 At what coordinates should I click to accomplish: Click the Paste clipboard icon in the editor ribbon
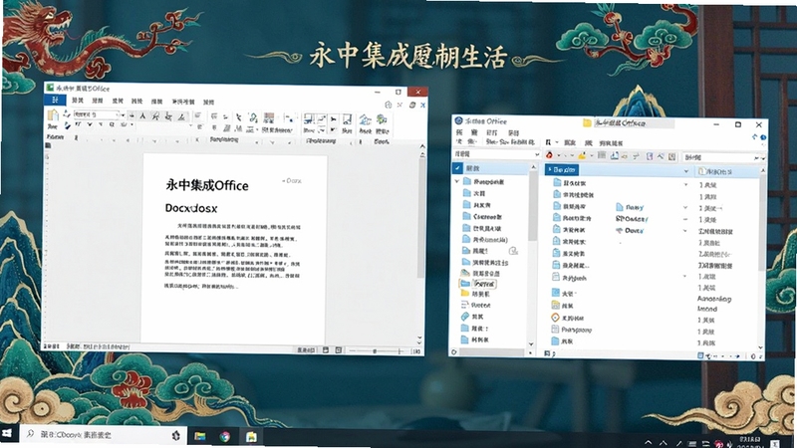[x=53, y=115]
